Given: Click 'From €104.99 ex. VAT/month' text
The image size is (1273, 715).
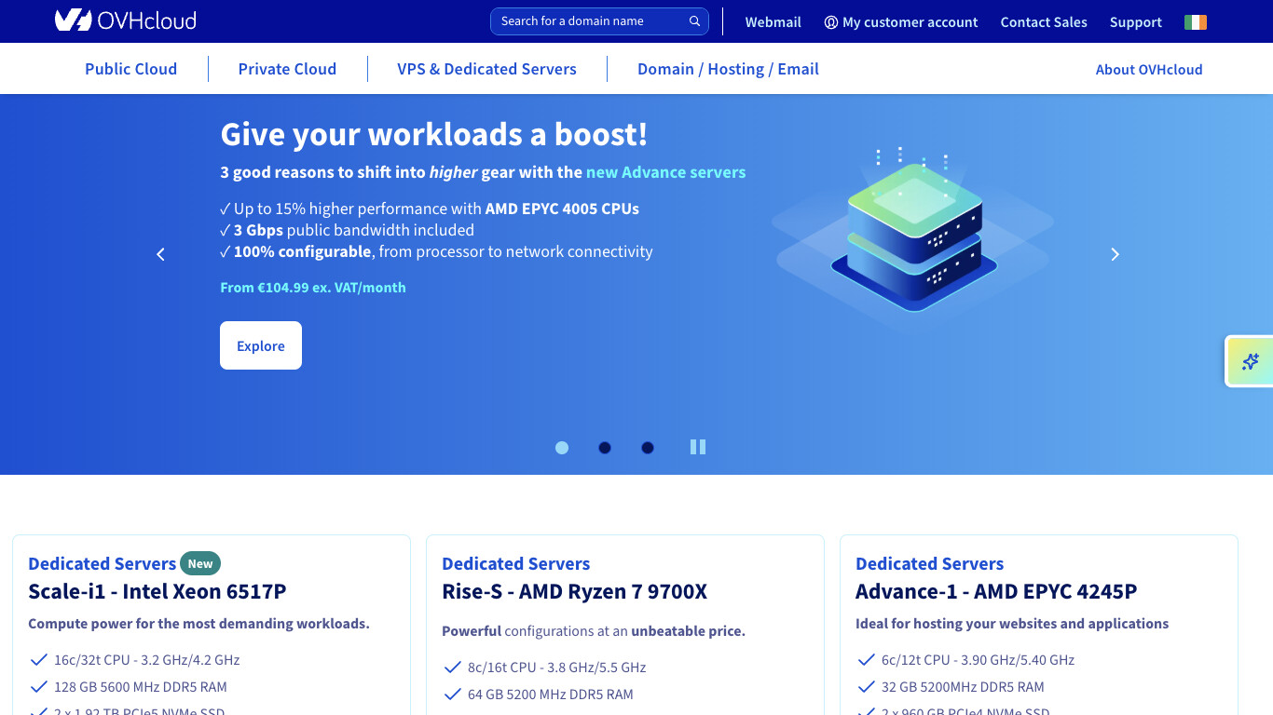Looking at the screenshot, I should [313, 288].
